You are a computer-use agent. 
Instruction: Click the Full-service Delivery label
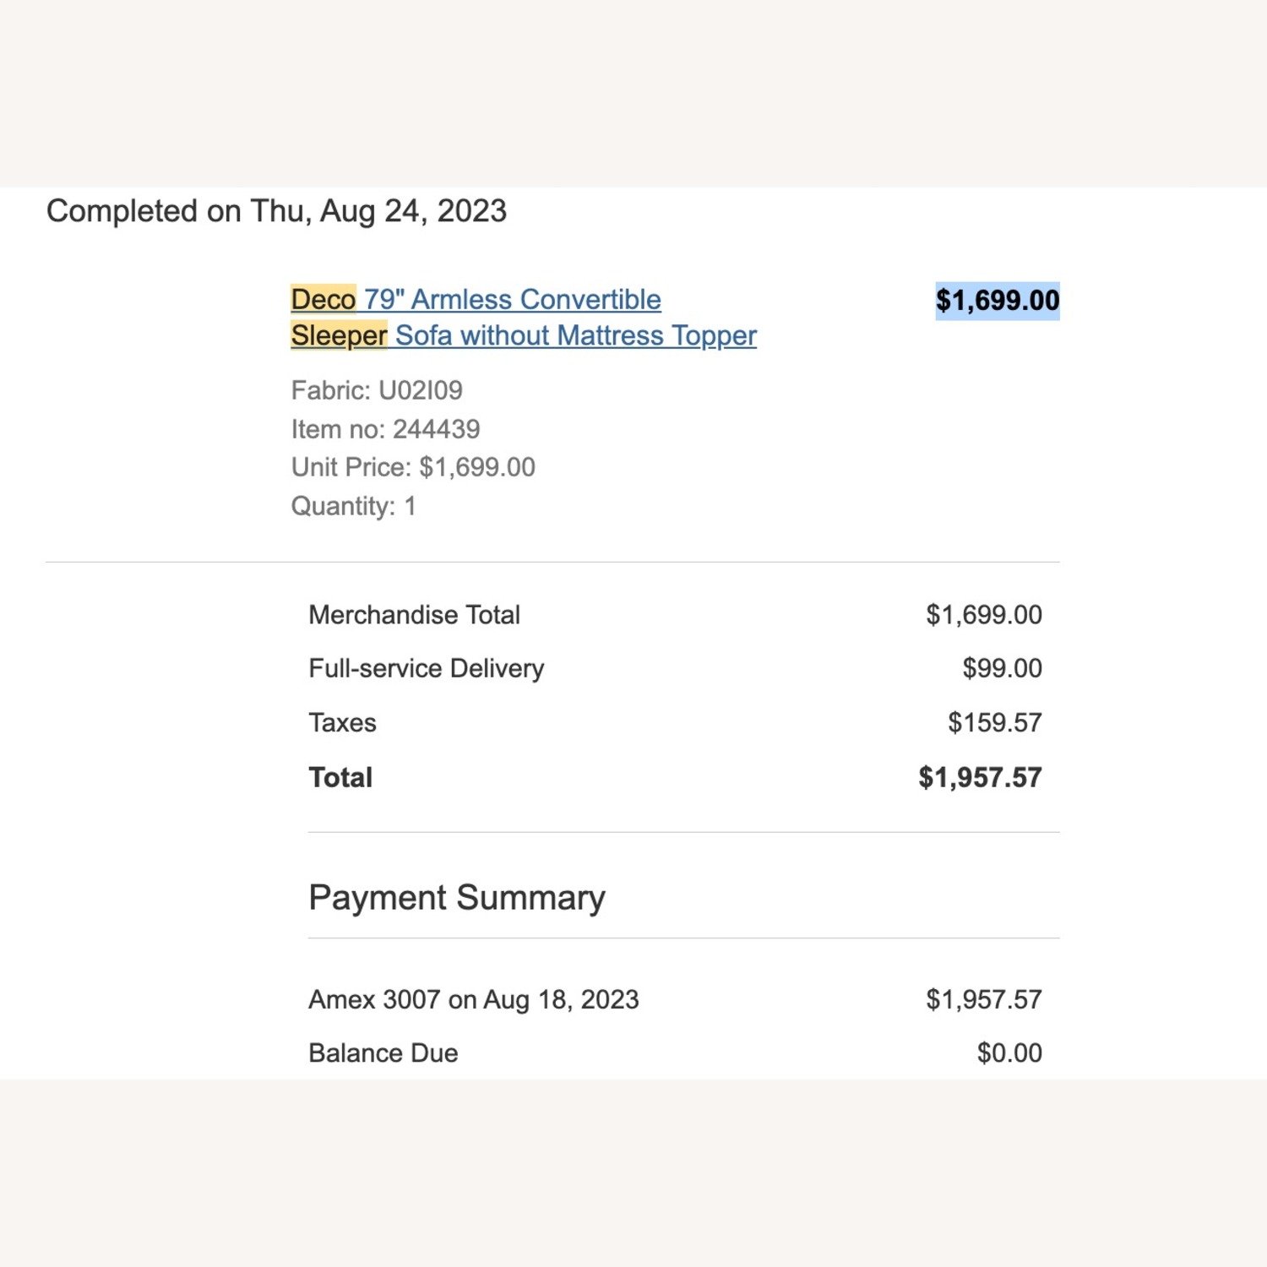pyautogui.click(x=426, y=668)
